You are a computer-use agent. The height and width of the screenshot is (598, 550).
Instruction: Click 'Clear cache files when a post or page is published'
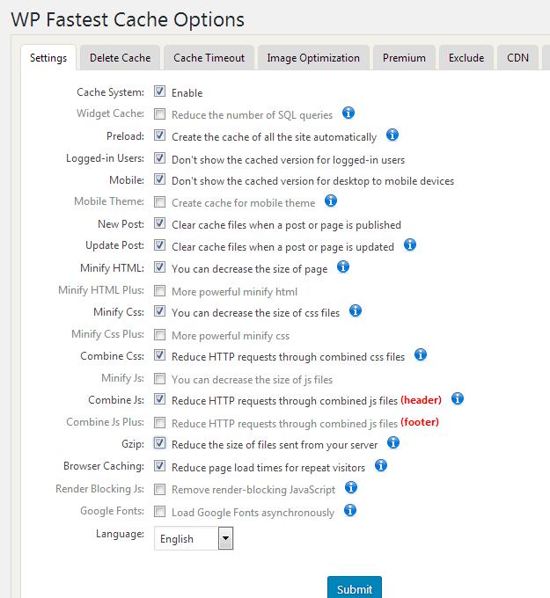(286, 225)
